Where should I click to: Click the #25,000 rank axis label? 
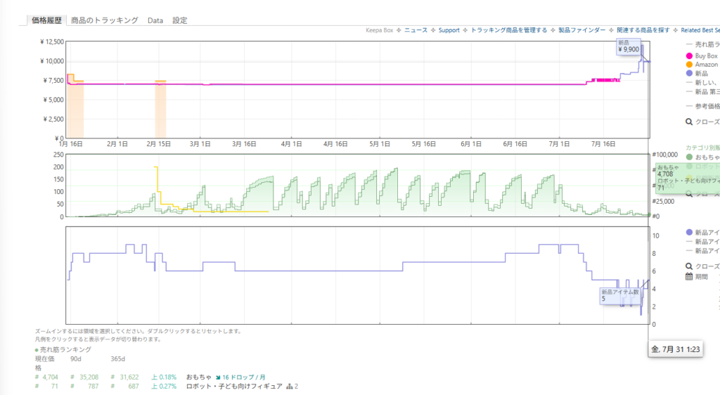[663, 202]
